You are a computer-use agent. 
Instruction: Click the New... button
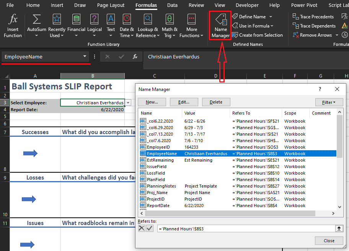152,102
